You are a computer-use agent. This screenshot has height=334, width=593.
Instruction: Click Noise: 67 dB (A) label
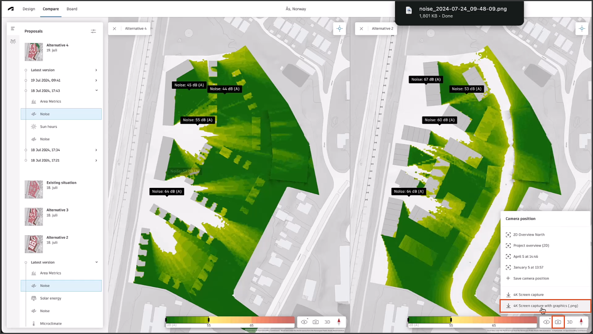pos(426,79)
